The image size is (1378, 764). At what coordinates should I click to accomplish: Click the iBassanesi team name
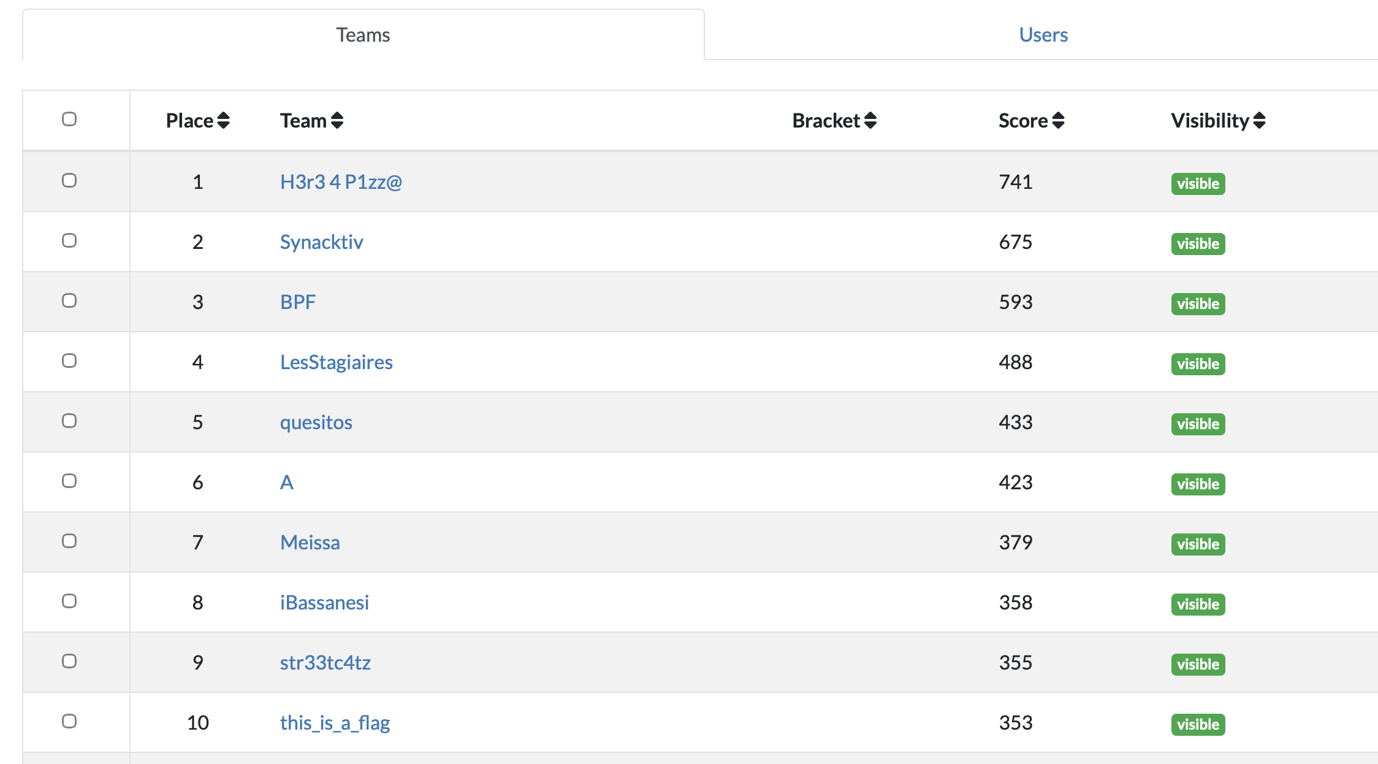tap(324, 603)
